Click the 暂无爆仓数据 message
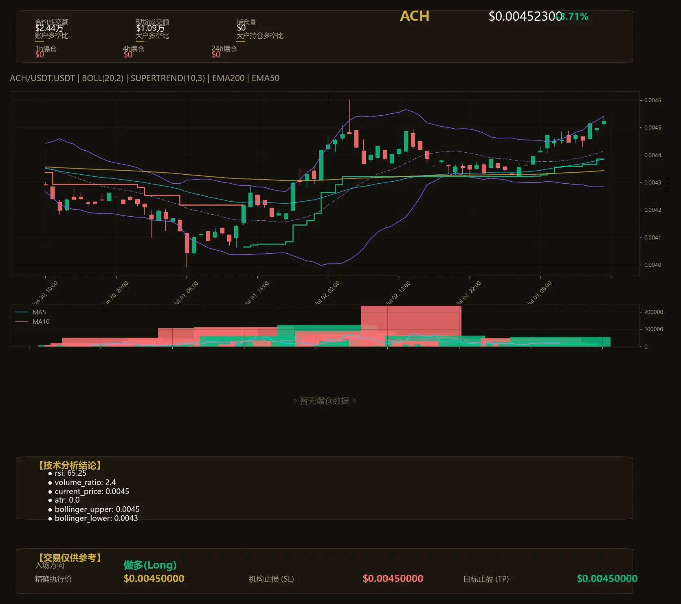681x604 pixels. pos(325,401)
